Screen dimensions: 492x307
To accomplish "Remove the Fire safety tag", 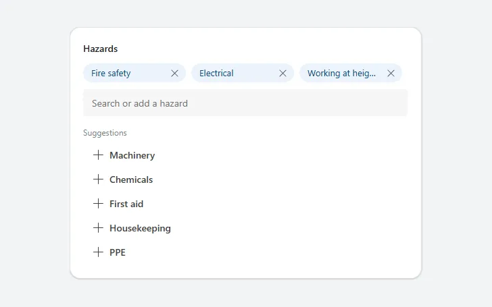I will (174, 74).
